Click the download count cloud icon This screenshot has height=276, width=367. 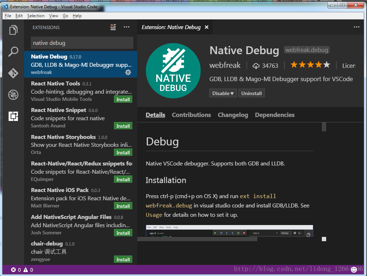pyautogui.click(x=256, y=66)
